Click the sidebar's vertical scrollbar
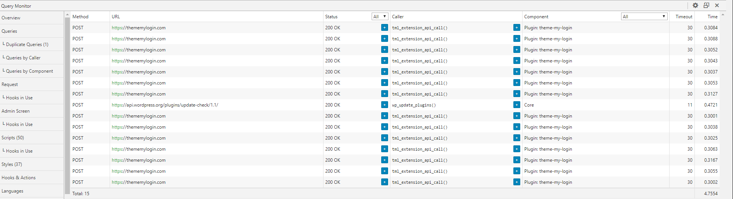Image resolution: width=733 pixels, height=199 pixels. point(67,103)
